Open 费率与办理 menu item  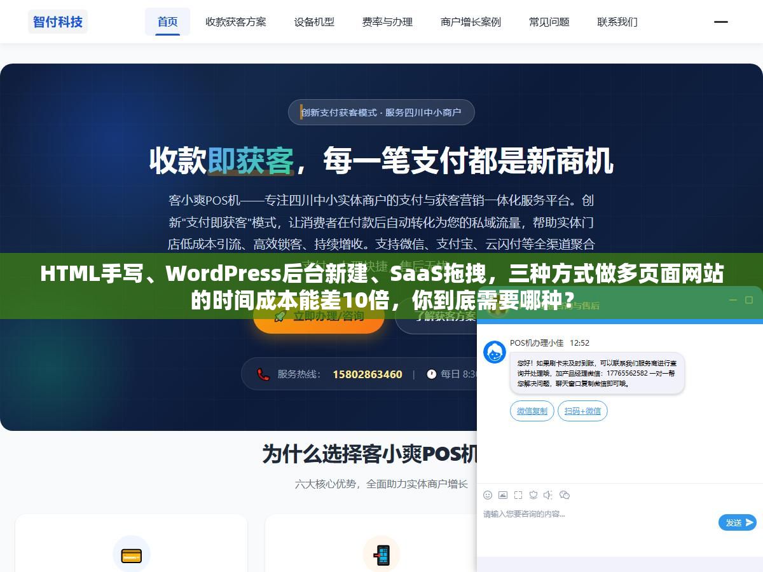coord(387,22)
